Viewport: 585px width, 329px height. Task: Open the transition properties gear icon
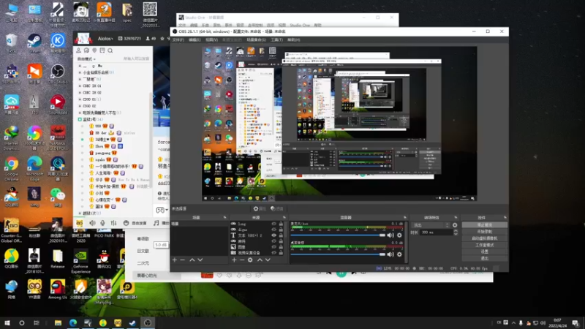coord(455,225)
